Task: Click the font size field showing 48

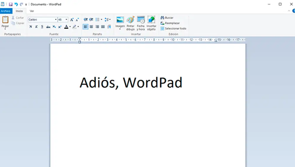Action: [x=61, y=19]
